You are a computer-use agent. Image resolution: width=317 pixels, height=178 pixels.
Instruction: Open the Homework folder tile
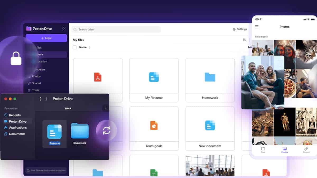[210, 80]
